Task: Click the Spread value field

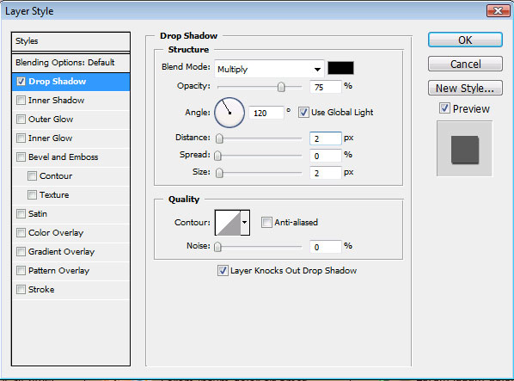Action: coord(325,156)
